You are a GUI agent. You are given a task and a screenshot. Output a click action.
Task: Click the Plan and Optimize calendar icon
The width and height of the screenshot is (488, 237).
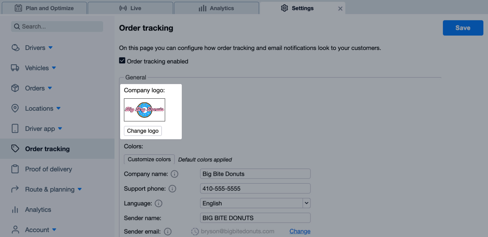18,8
